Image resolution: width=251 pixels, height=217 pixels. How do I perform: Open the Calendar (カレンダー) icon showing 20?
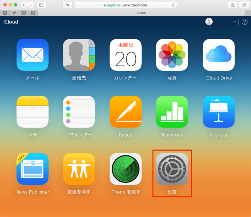click(126, 55)
